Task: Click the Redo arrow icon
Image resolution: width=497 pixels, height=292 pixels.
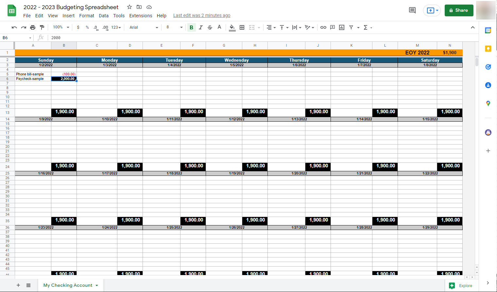Action: (24, 27)
